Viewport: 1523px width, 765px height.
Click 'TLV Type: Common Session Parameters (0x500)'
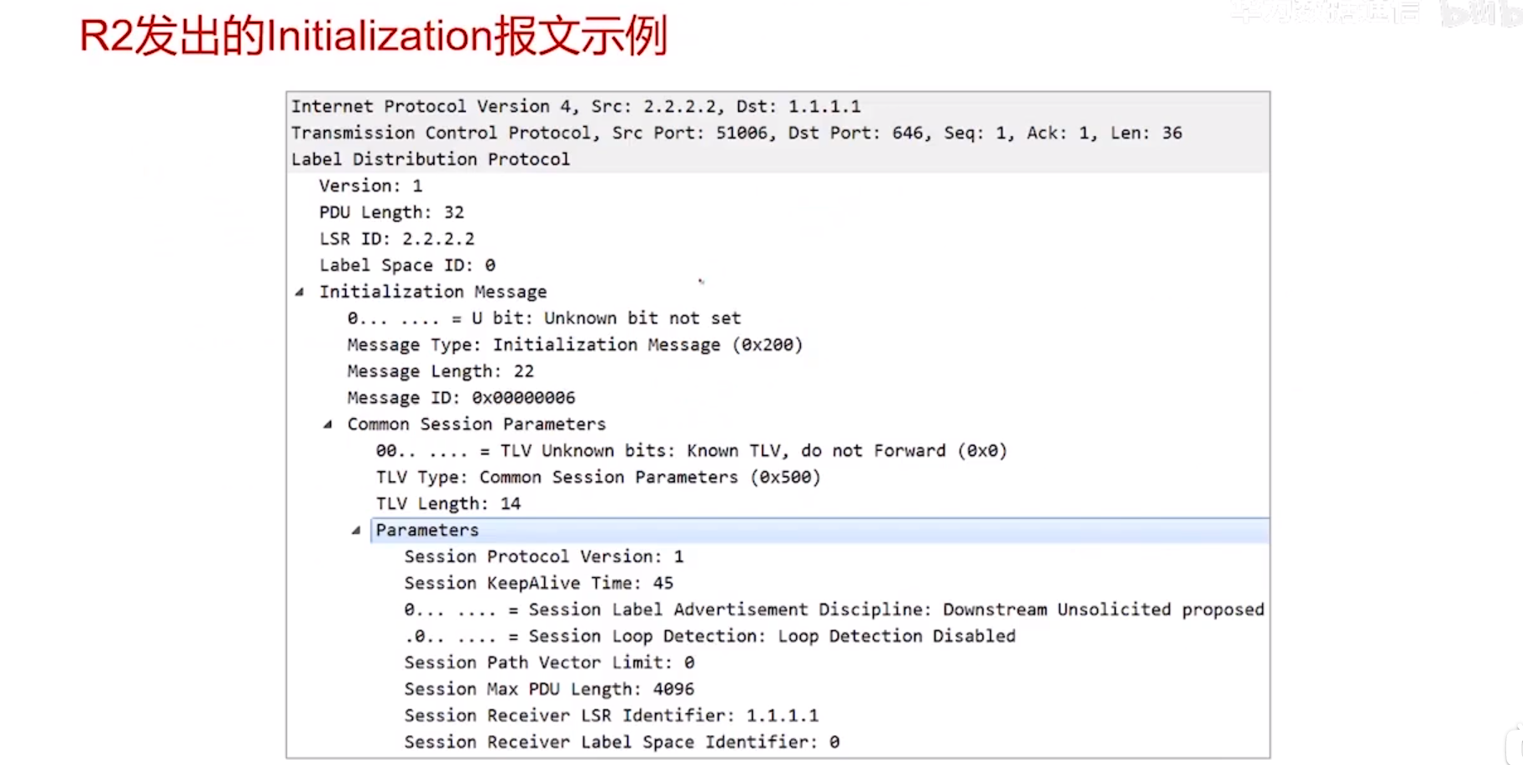(x=598, y=477)
